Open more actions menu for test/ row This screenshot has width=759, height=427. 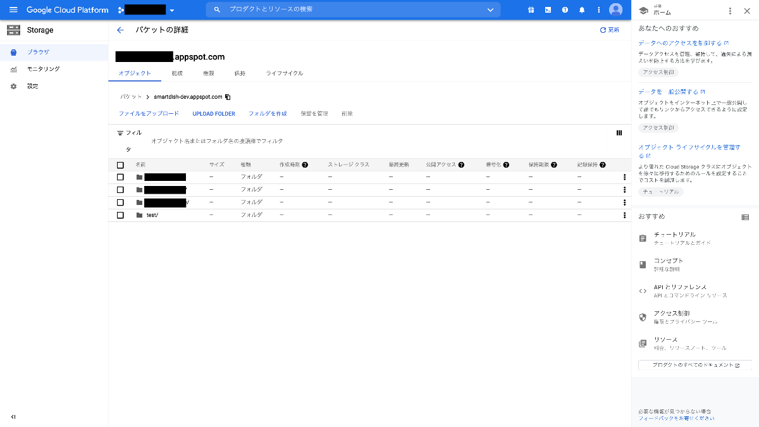(624, 215)
